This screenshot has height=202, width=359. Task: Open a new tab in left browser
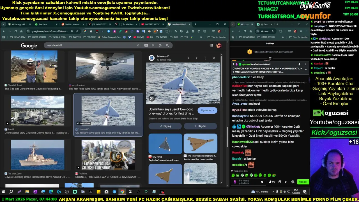pos(195,24)
